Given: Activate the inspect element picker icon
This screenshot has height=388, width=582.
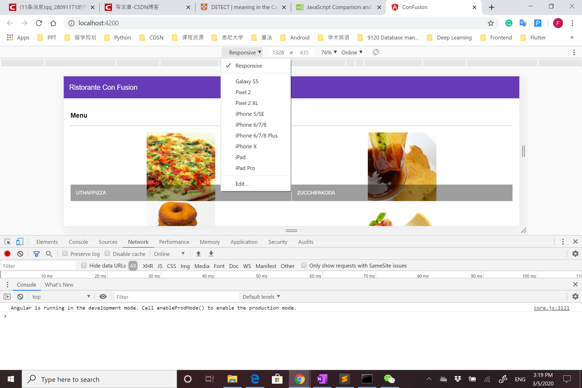Looking at the screenshot, I should tap(7, 242).
